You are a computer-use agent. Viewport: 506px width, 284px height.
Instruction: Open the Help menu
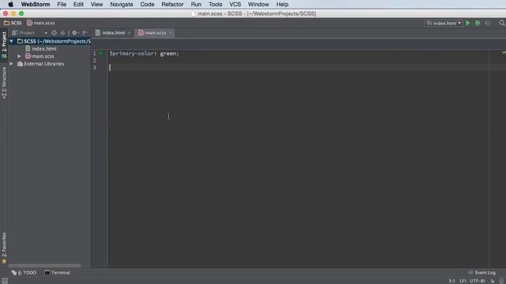click(x=282, y=4)
